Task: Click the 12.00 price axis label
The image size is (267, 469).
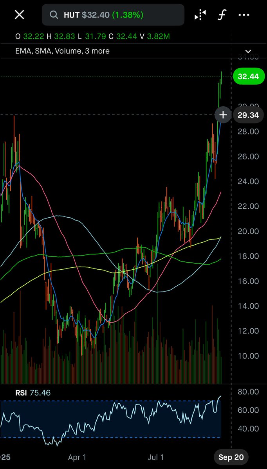Action: click(x=248, y=331)
